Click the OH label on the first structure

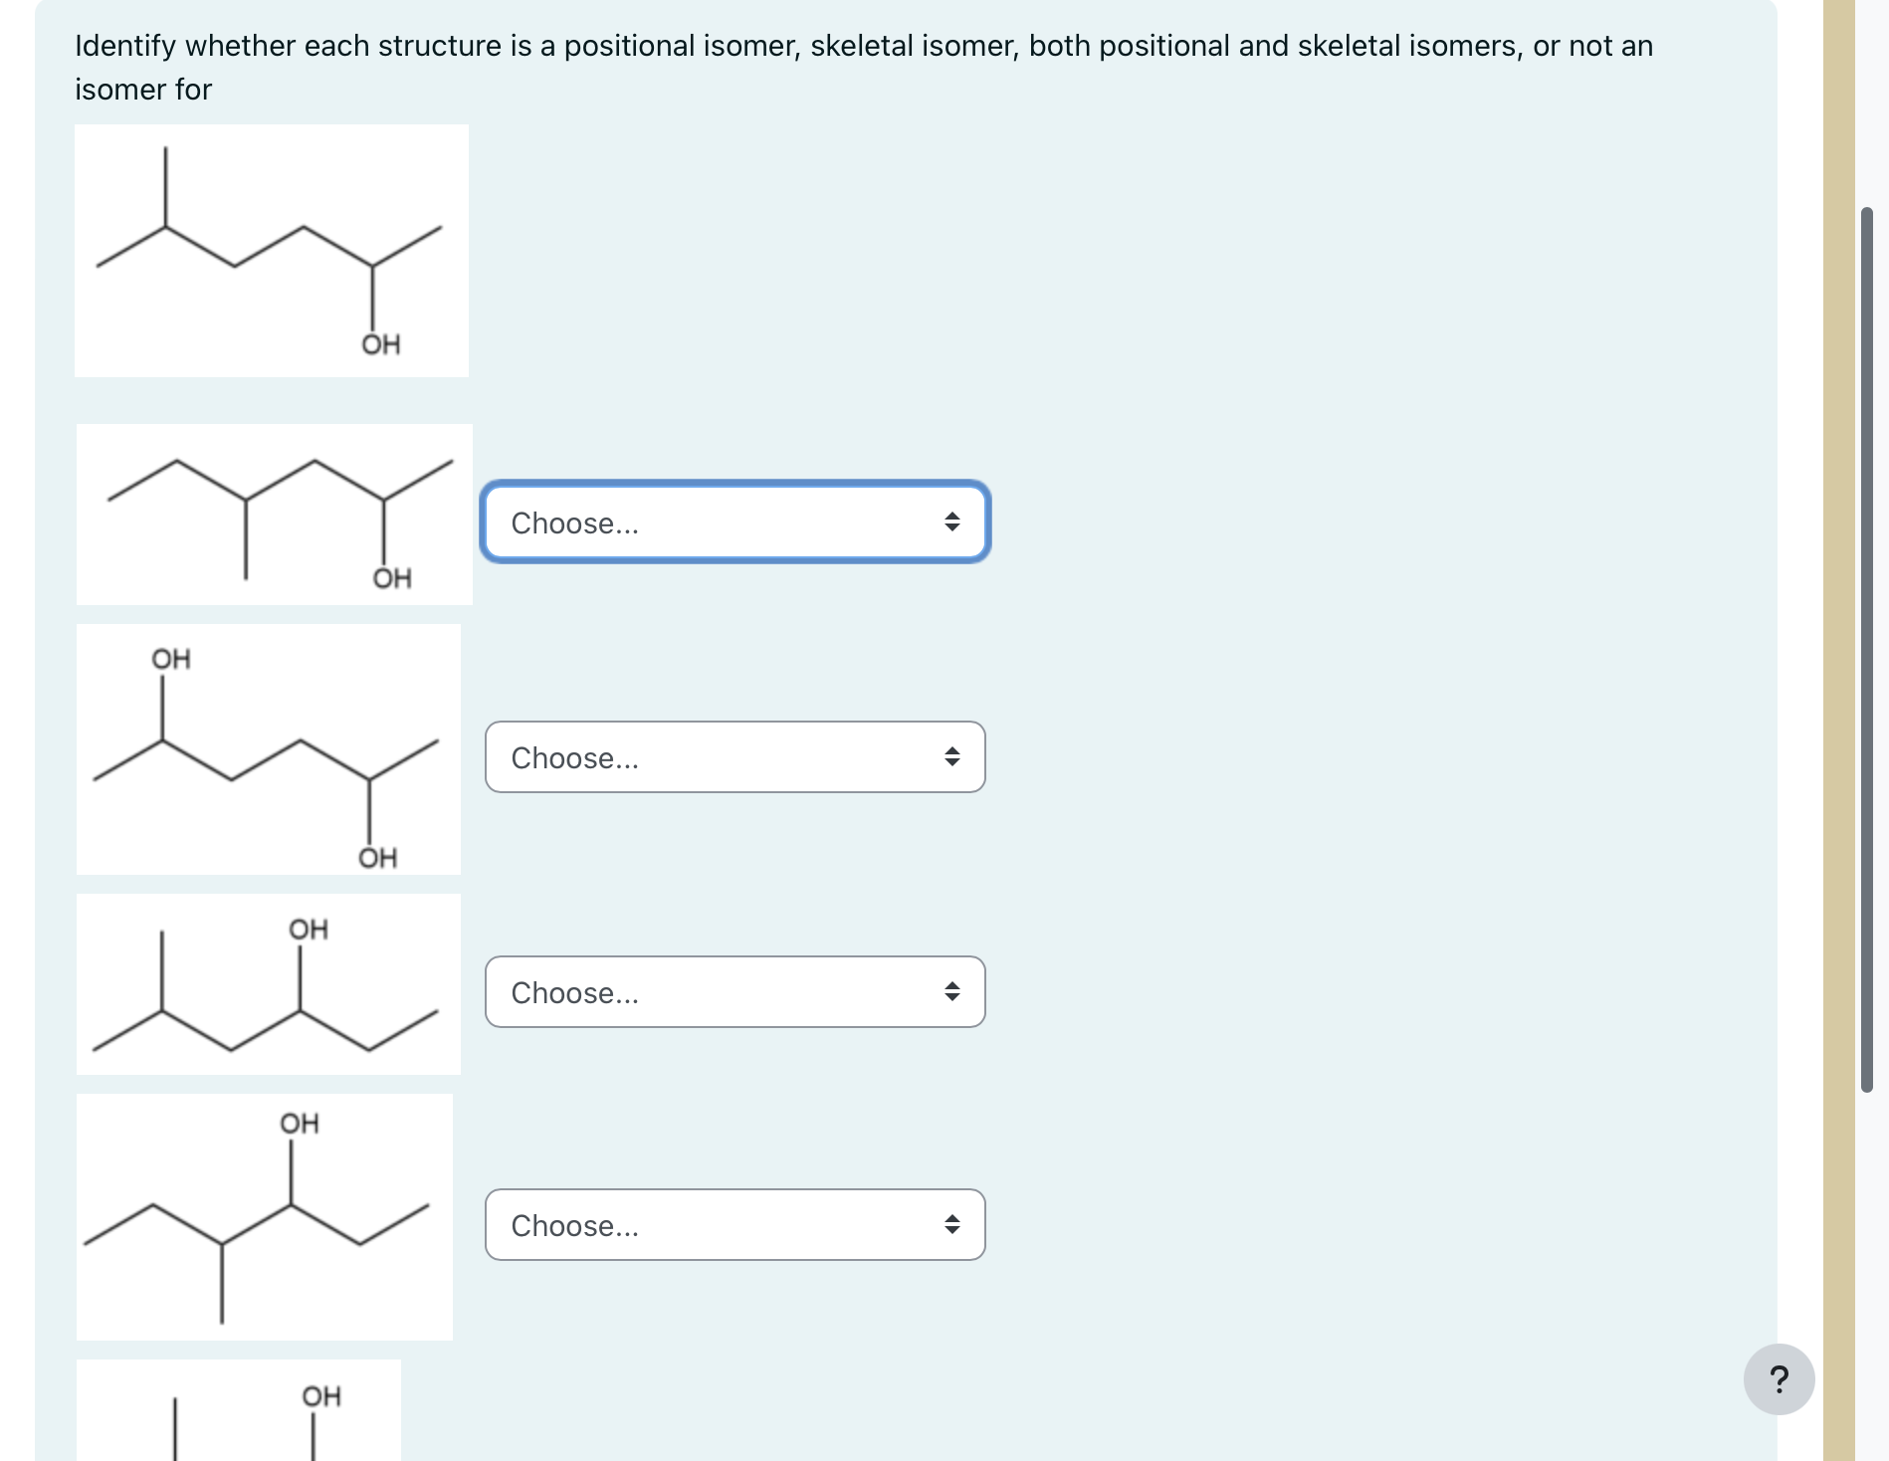(x=381, y=344)
